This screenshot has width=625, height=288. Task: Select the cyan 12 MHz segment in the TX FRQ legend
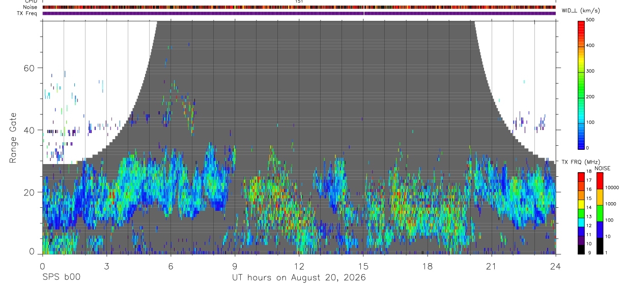[x=581, y=222]
